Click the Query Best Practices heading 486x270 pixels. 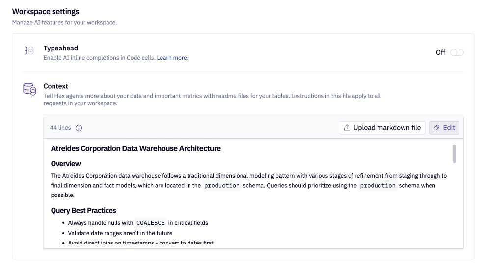83,210
